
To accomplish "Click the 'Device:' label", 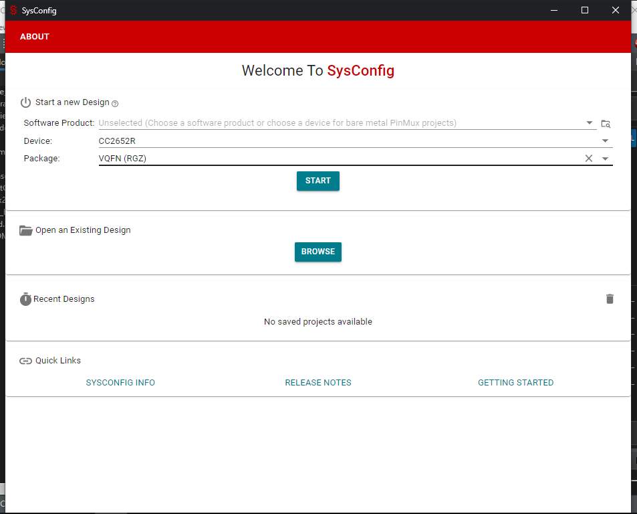I will point(38,141).
